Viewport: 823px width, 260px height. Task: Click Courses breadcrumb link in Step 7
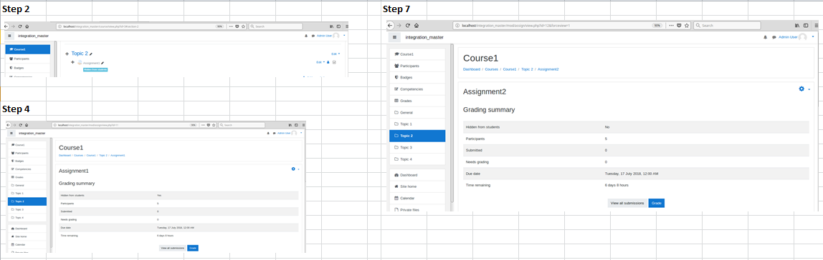(x=492, y=69)
